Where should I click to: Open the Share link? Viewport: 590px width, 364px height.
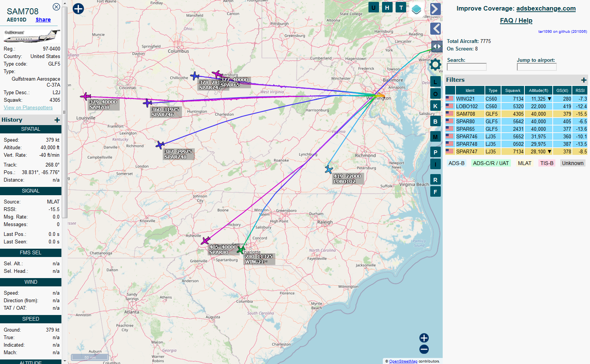pyautogui.click(x=43, y=20)
